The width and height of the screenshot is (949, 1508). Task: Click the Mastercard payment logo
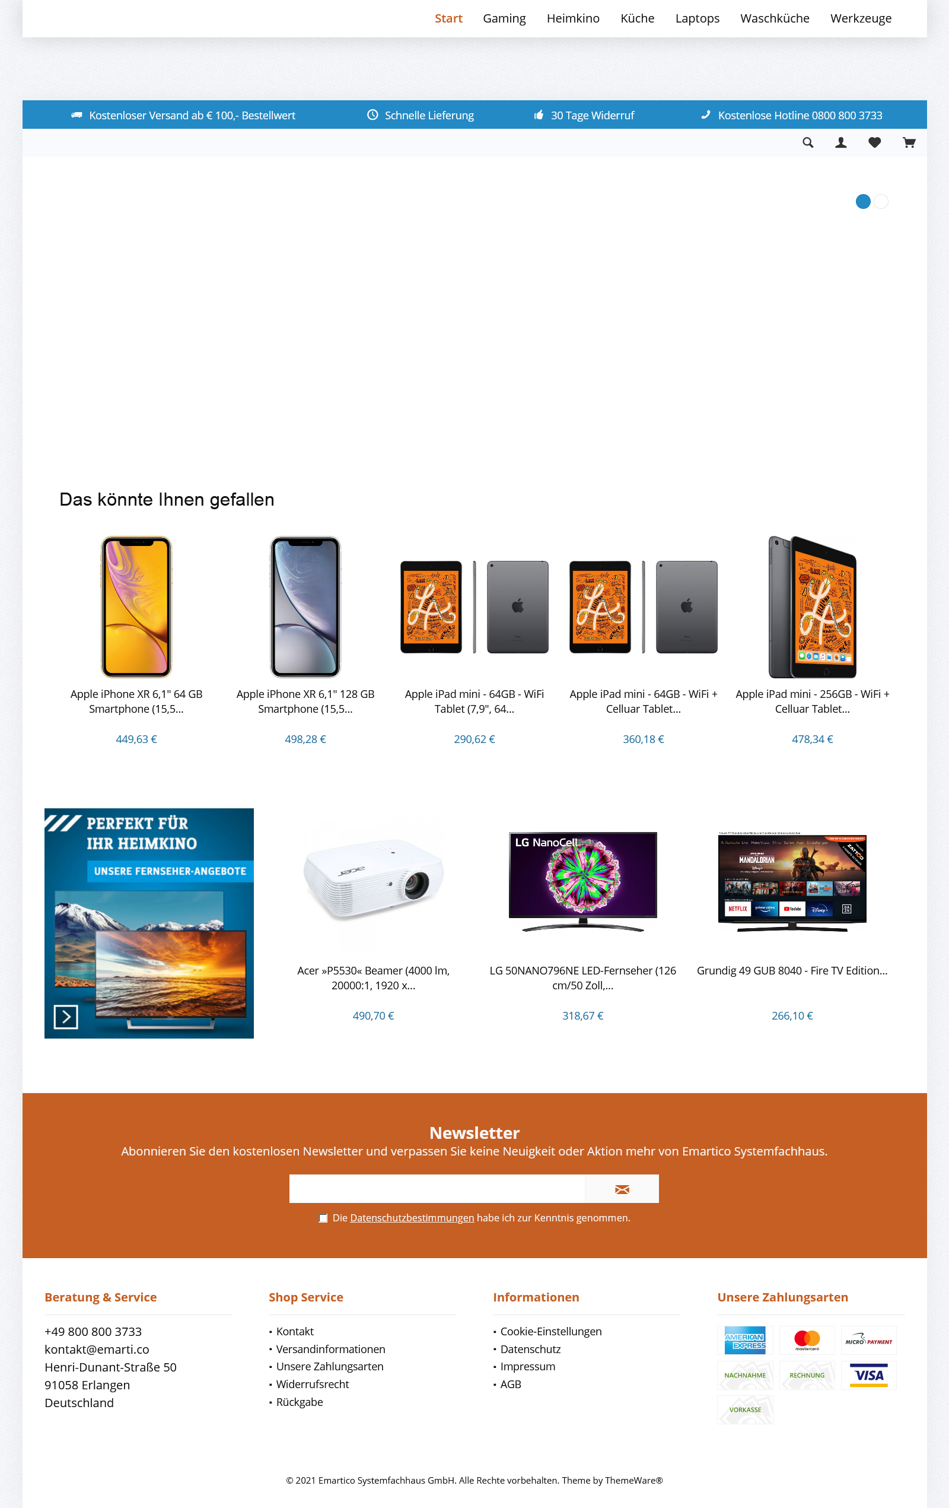tap(807, 1339)
